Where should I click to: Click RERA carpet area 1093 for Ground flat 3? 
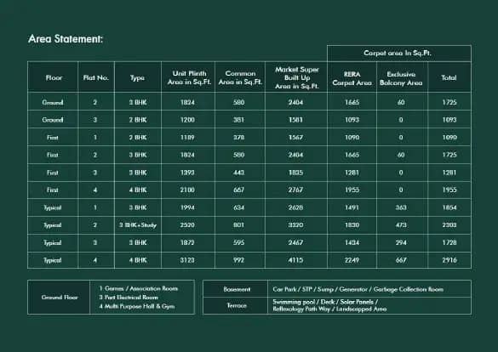(352, 120)
